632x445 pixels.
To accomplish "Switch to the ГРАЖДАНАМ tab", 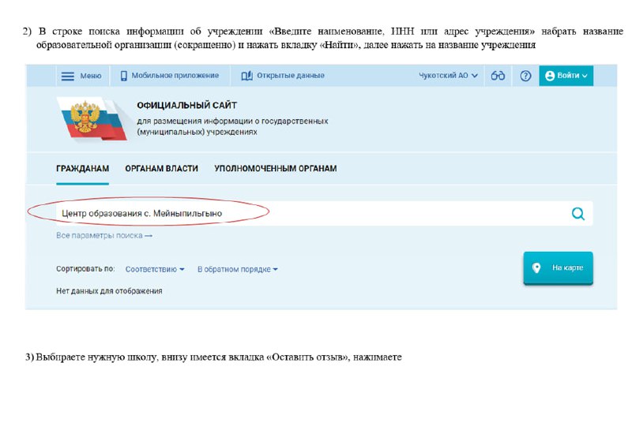I will 83,169.
